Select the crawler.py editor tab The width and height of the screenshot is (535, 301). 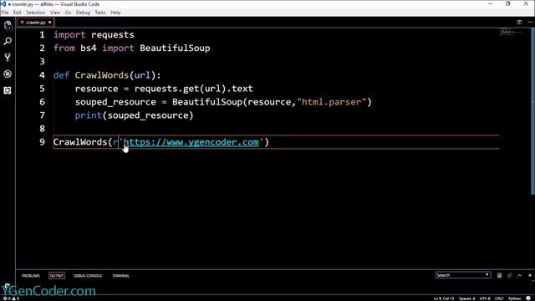click(x=35, y=23)
